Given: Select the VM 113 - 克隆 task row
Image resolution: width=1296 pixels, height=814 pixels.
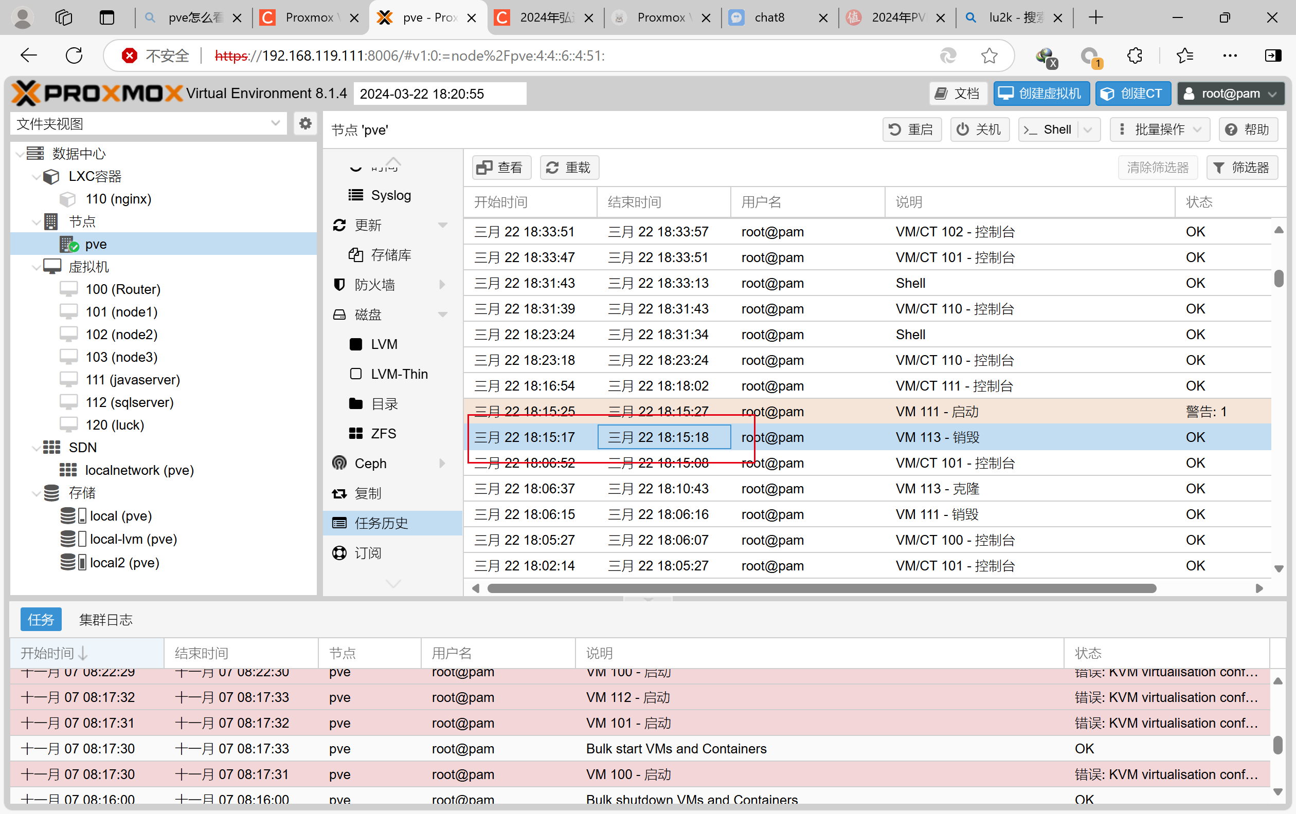Looking at the screenshot, I should pos(867,489).
